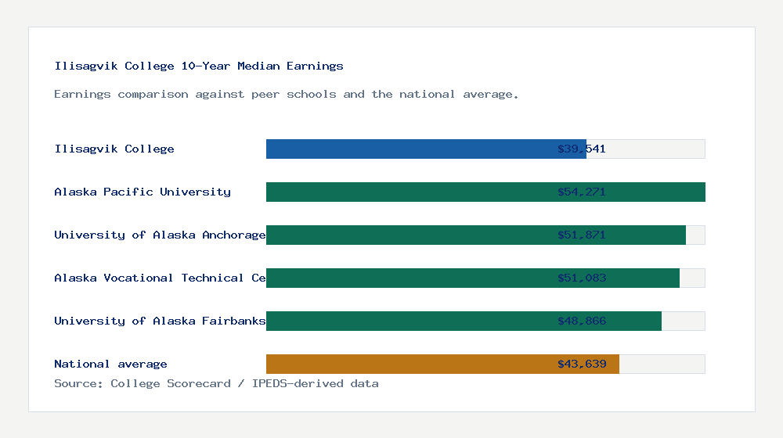Image resolution: width=783 pixels, height=438 pixels.
Task: Select the 'University of Alaska Fairbanks' label
Action: (x=160, y=321)
